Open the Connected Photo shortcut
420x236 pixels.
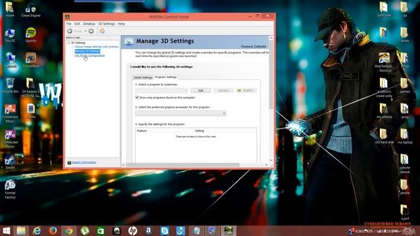point(10,138)
